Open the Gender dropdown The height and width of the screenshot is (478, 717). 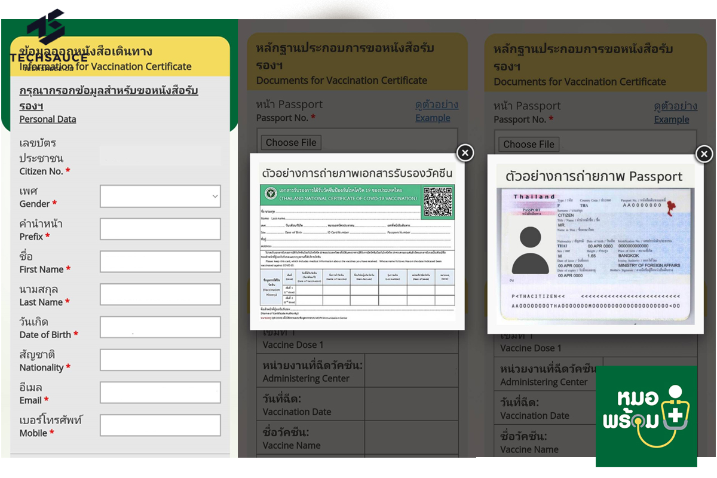[x=160, y=196]
